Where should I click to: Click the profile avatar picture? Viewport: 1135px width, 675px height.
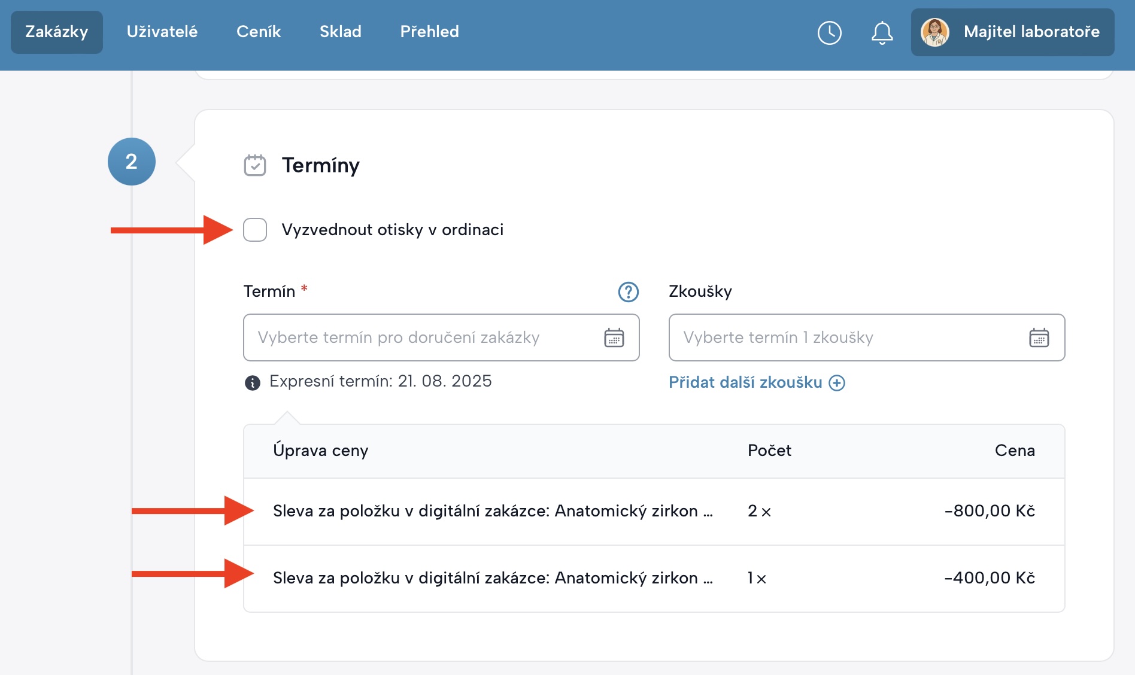pos(936,33)
